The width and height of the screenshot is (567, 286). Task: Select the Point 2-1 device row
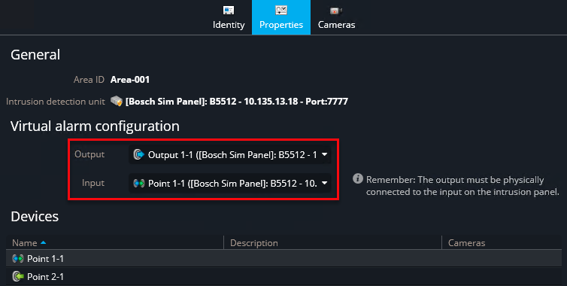click(x=283, y=276)
